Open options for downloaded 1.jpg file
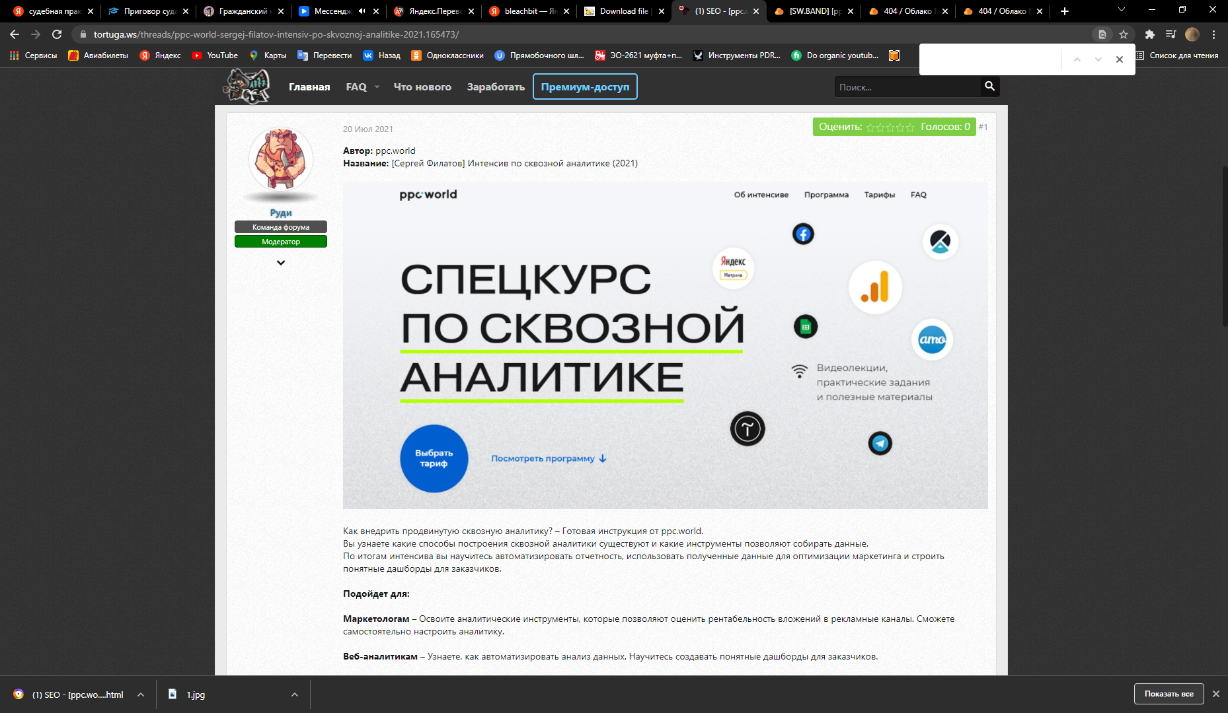This screenshot has width=1228, height=713. click(295, 695)
